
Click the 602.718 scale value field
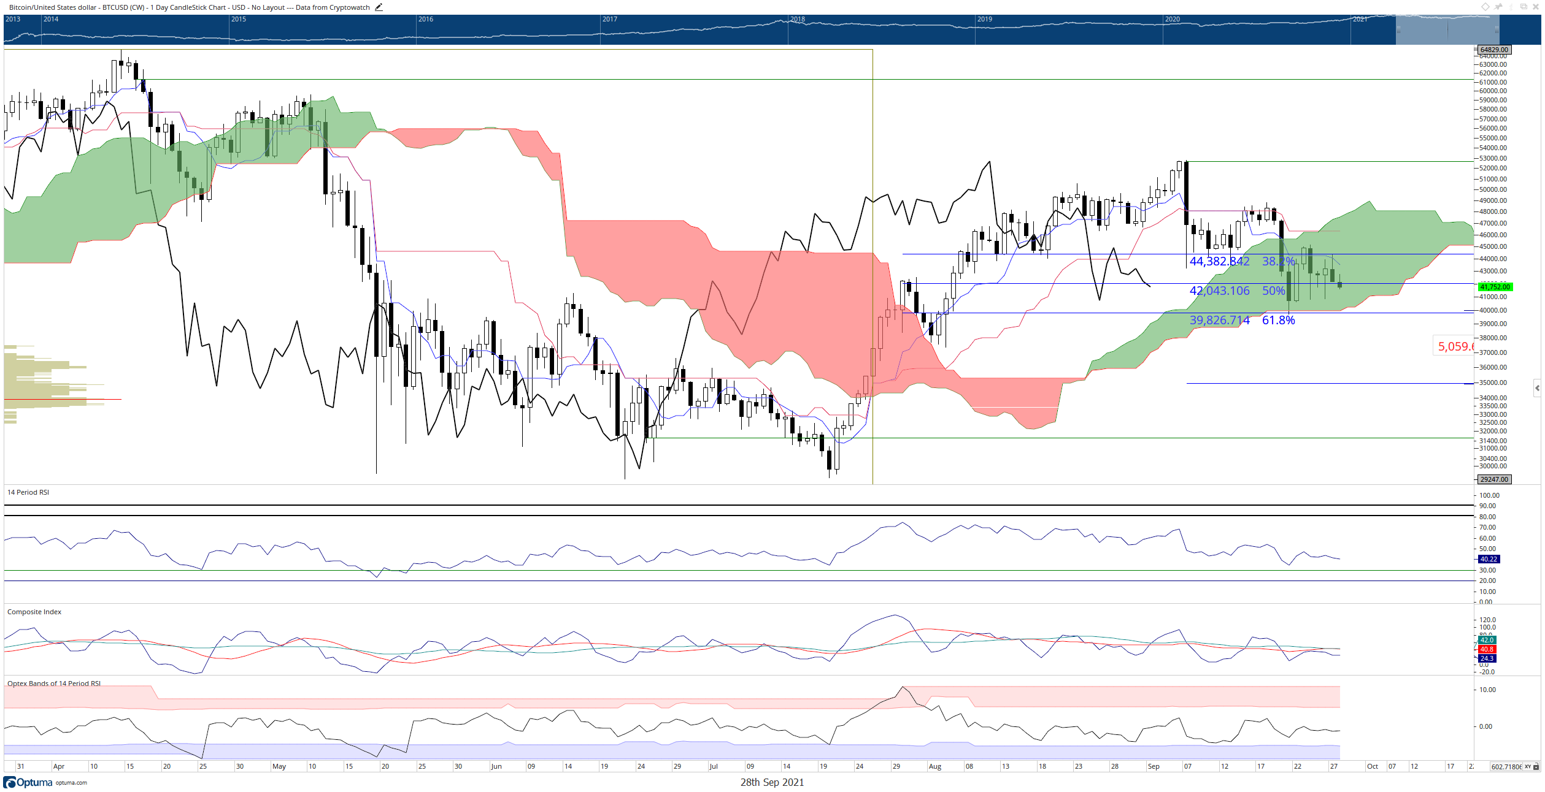point(1506,766)
